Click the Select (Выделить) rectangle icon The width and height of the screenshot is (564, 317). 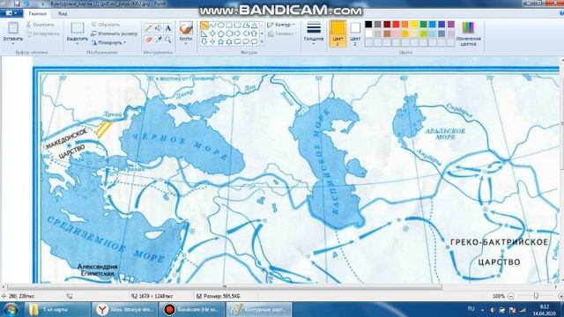(78, 28)
